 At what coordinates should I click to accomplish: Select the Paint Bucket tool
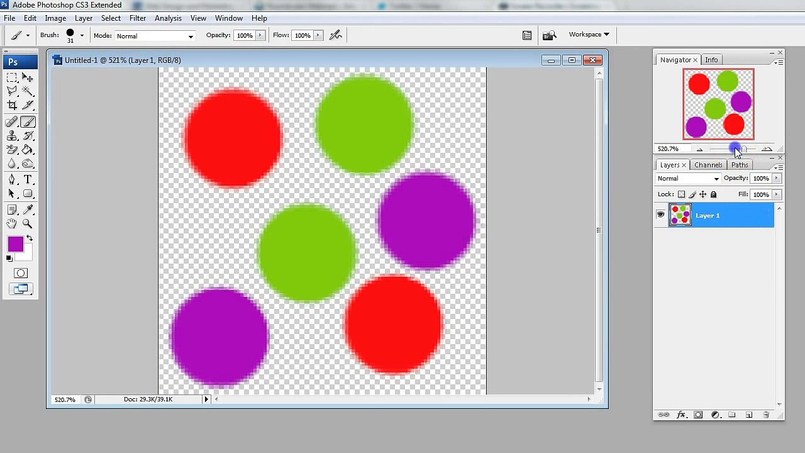pyautogui.click(x=28, y=150)
